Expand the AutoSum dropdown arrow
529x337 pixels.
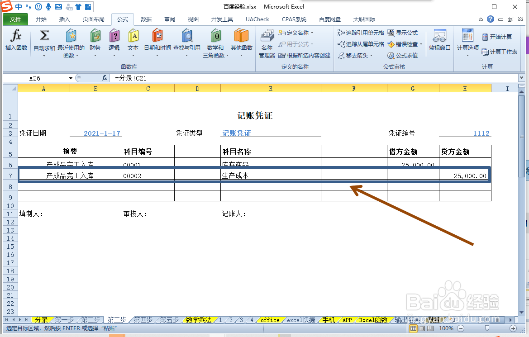(44, 56)
